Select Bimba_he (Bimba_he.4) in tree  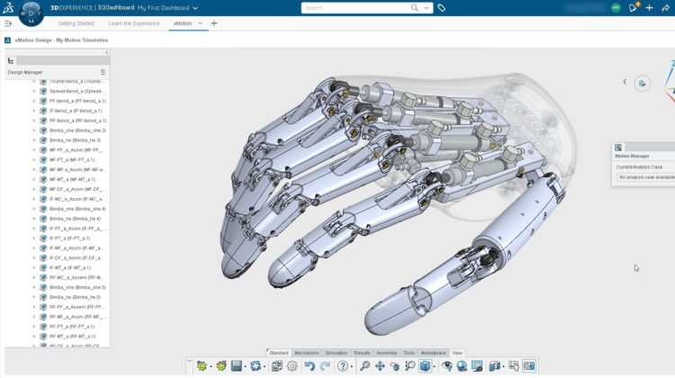tap(78, 219)
